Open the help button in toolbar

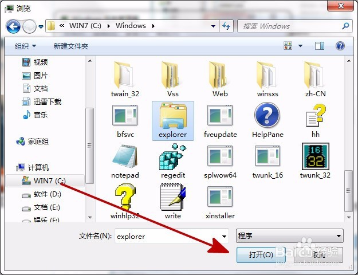pyautogui.click(x=340, y=46)
